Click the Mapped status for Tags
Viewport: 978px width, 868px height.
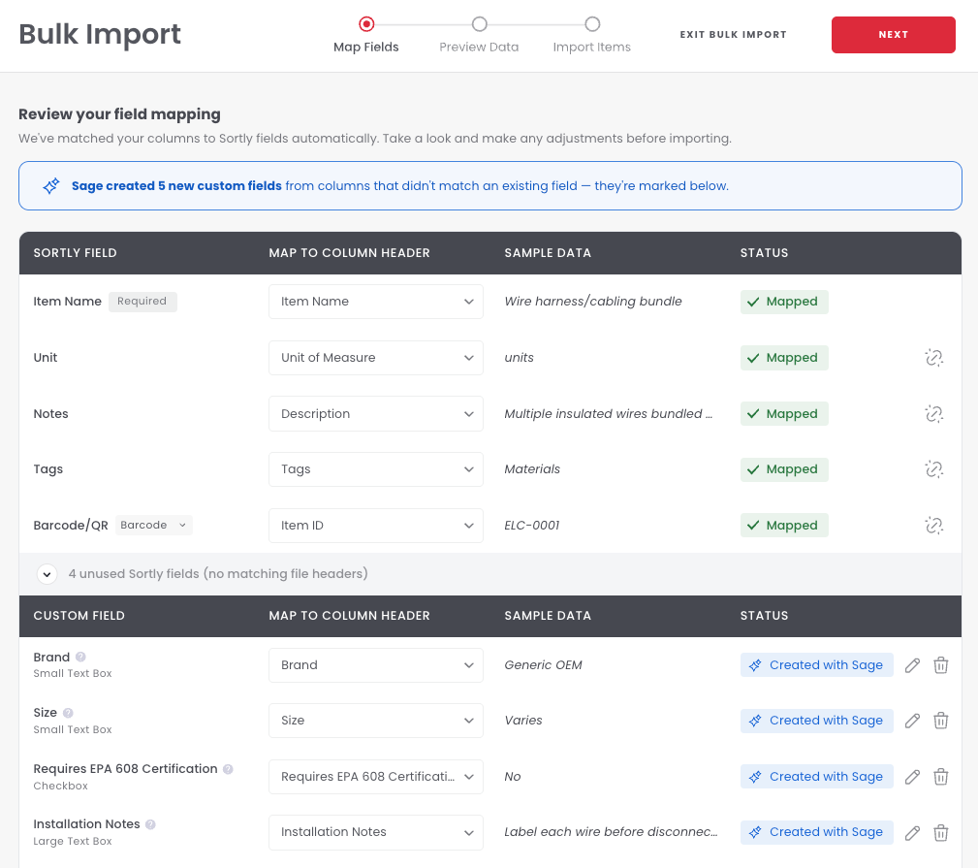(x=784, y=469)
